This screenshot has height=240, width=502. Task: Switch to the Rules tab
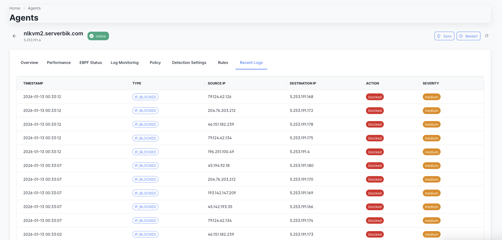coord(223,63)
